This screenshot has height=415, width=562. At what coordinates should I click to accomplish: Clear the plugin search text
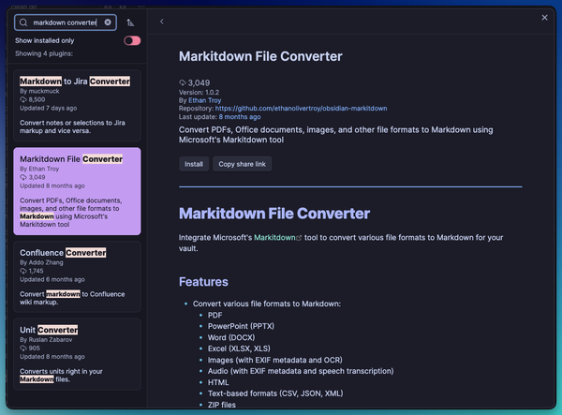(108, 22)
